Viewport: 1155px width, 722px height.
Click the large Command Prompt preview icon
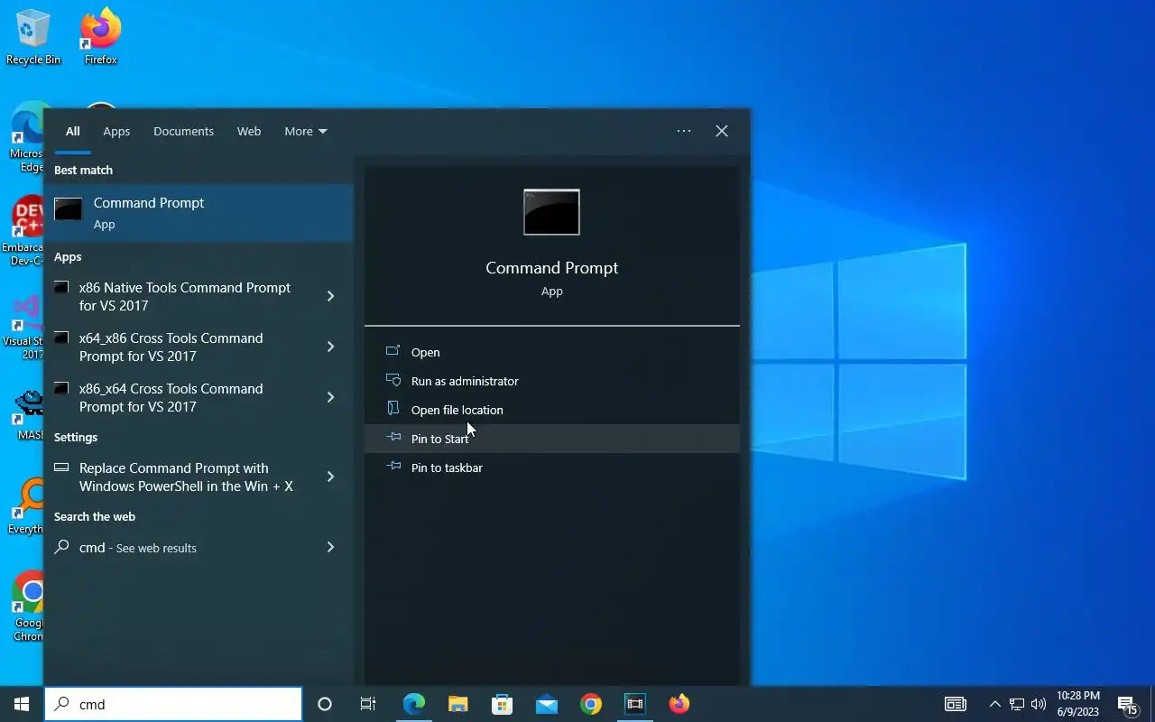click(x=551, y=212)
